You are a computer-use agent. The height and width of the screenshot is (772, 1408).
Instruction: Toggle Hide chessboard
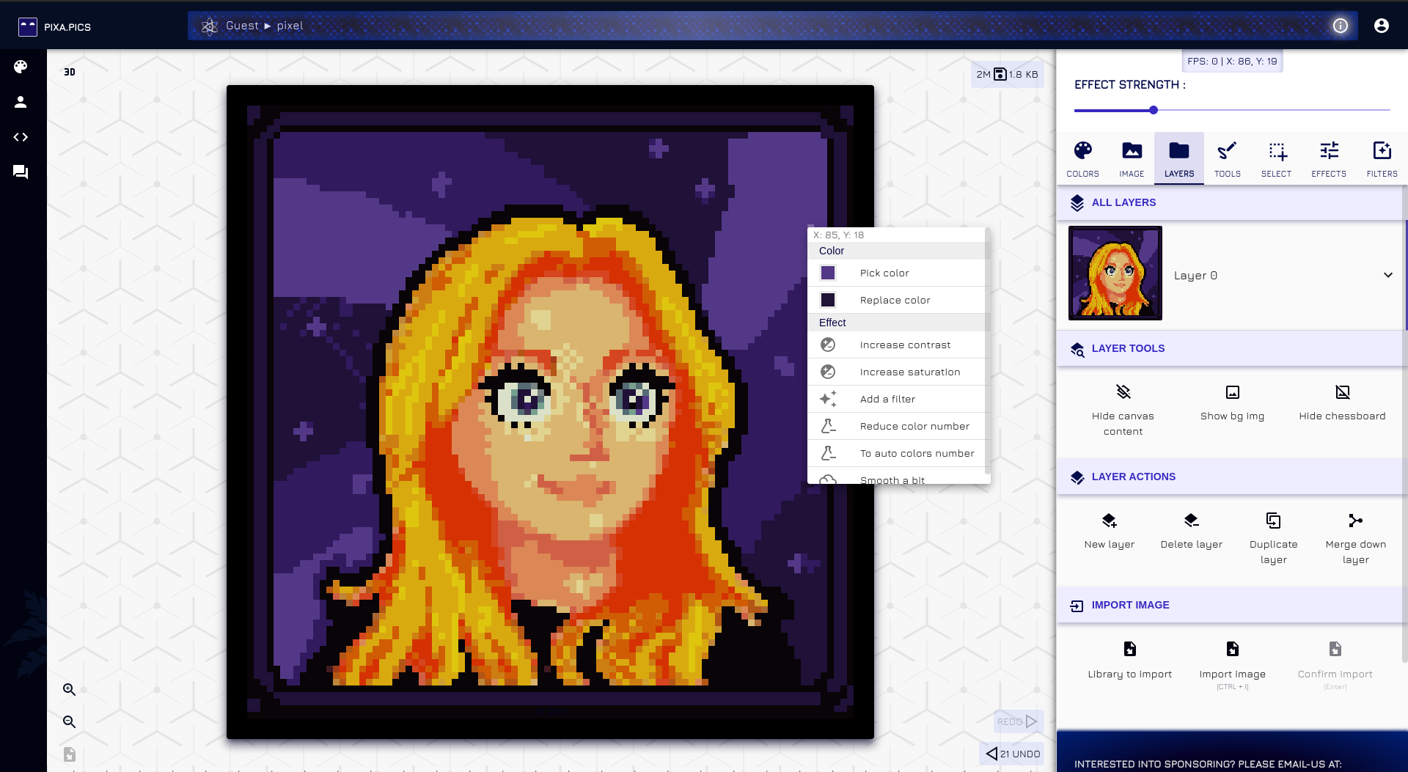tap(1342, 393)
